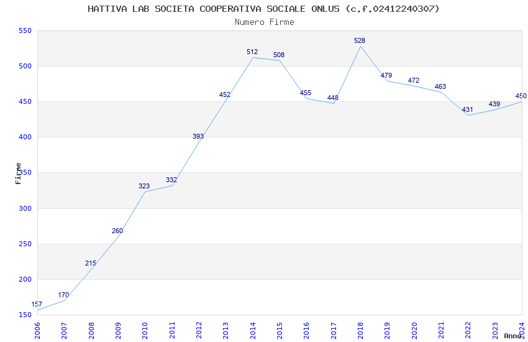Select data label 431 for 2022
528x342 pixels.
(467, 109)
